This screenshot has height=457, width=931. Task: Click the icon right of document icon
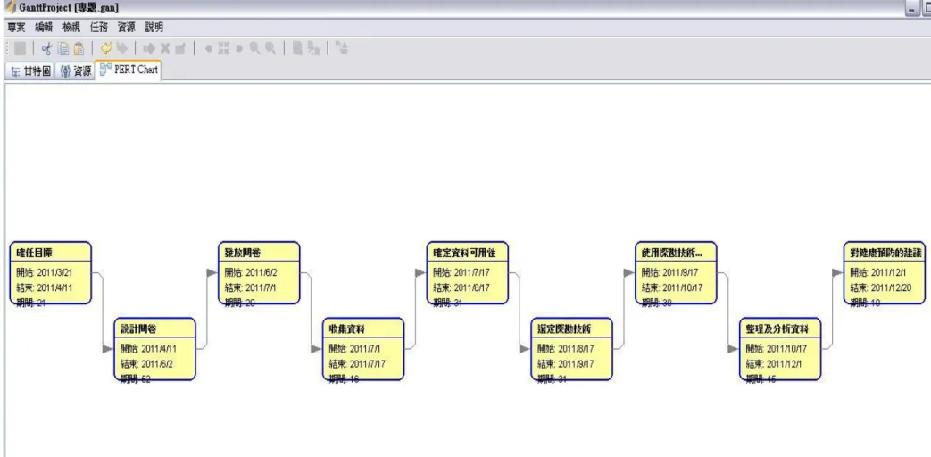[x=314, y=49]
